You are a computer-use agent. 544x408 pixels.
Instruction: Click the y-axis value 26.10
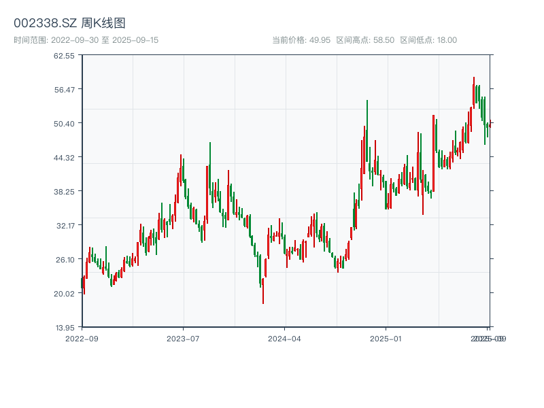click(x=65, y=260)
